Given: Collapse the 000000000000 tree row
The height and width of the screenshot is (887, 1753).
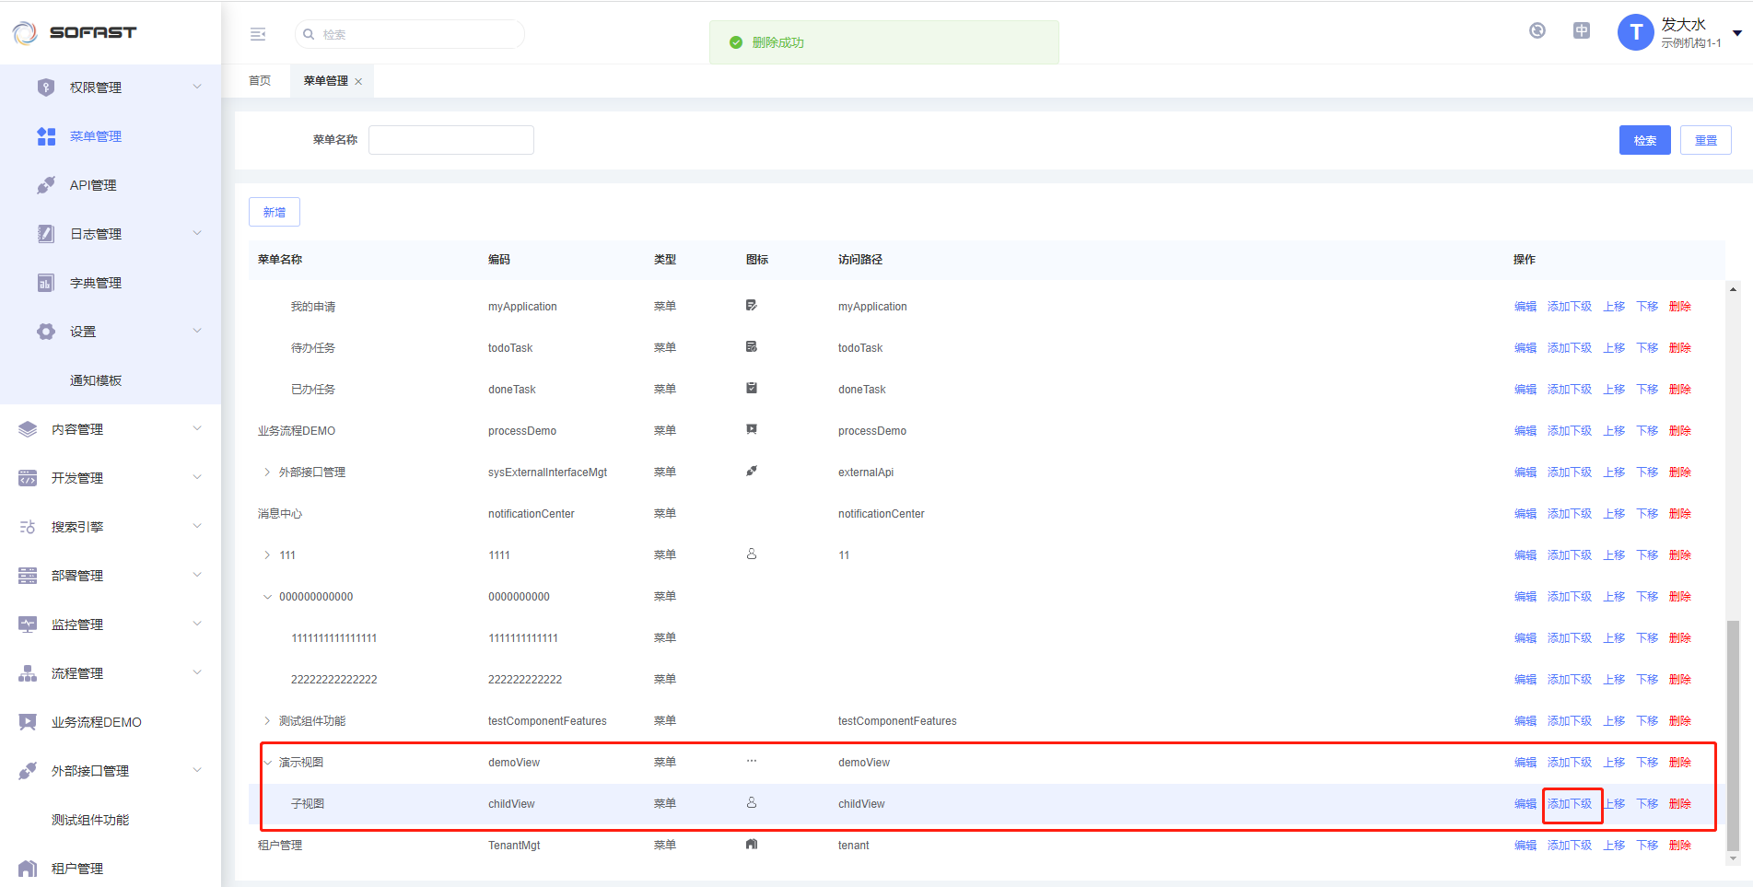Looking at the screenshot, I should click(x=267, y=597).
